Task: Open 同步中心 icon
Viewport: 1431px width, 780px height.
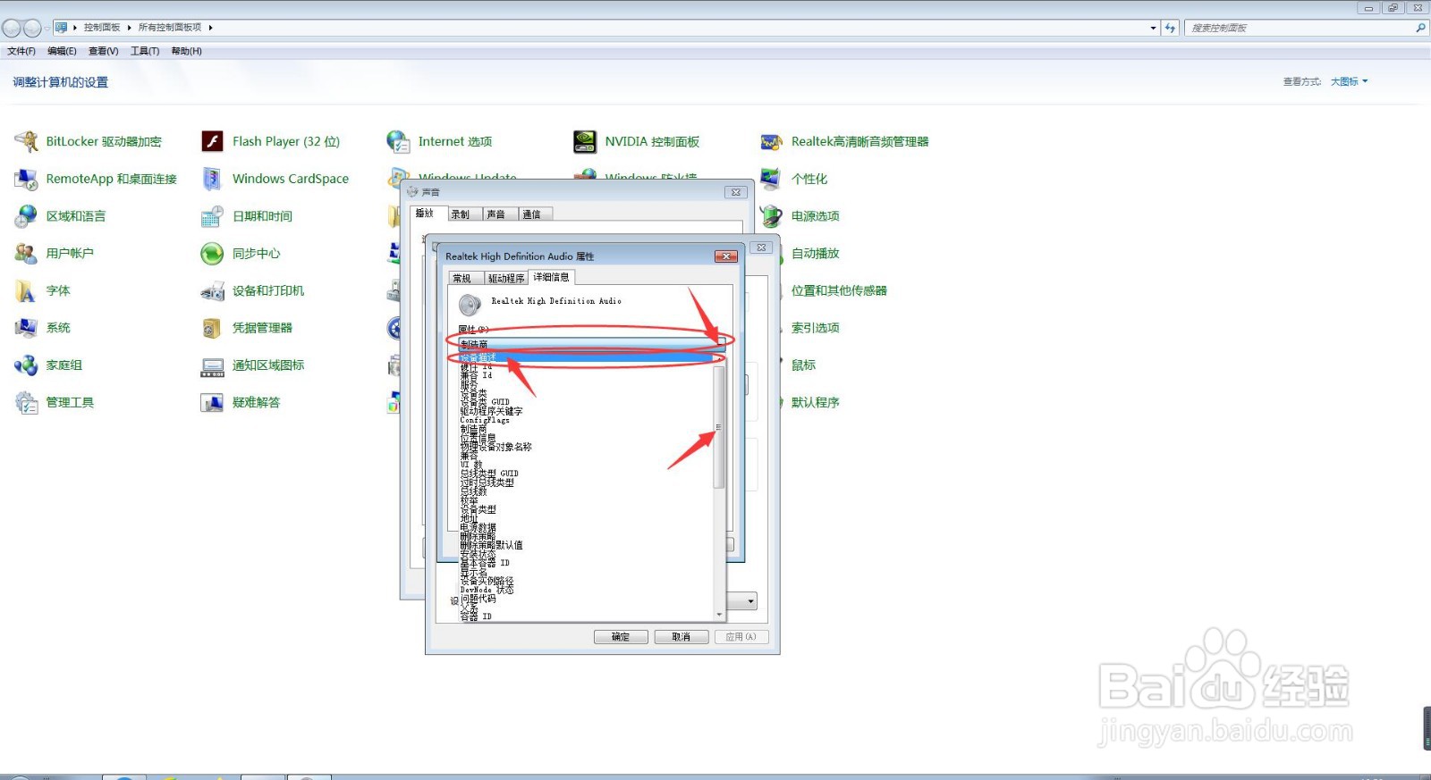Action: click(x=212, y=254)
